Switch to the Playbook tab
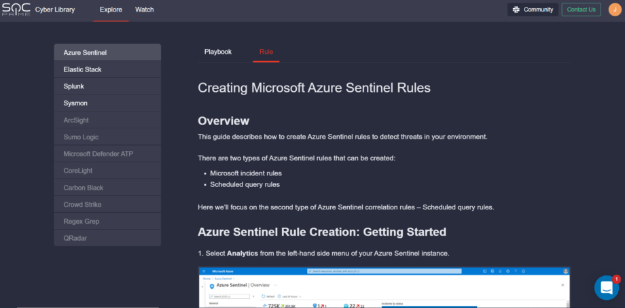 point(218,52)
